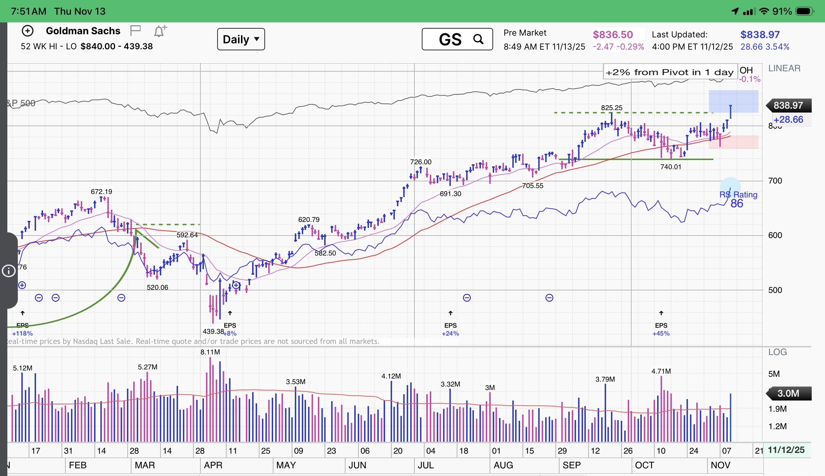Screen dimensions: 825x476
Task: Tap the circled plus marker near April 11
Action: (x=236, y=286)
